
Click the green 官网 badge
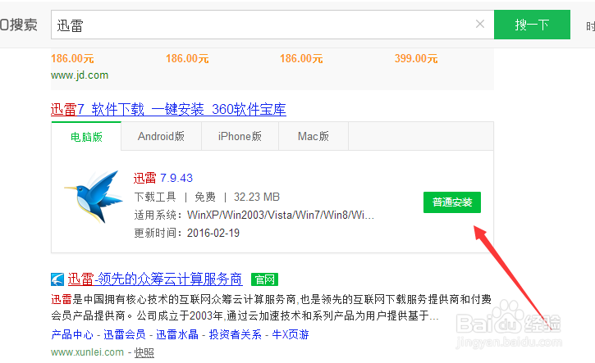[x=264, y=279]
